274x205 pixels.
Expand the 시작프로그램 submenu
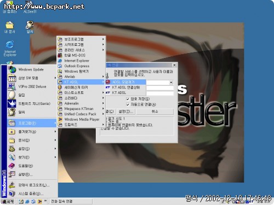[x=82, y=44]
